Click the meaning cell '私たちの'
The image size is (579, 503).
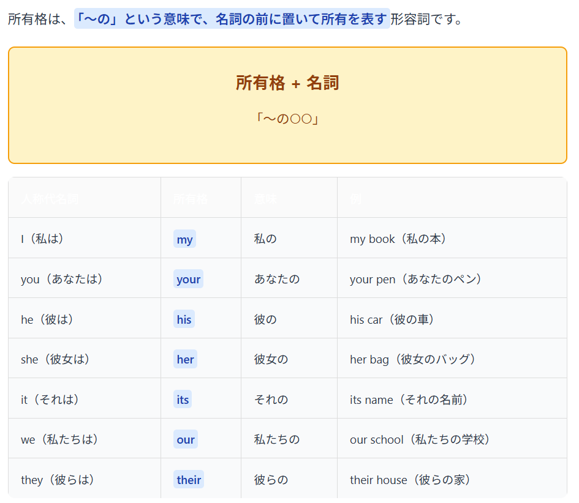click(x=277, y=439)
